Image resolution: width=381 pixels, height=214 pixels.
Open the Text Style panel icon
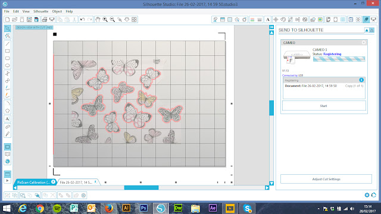pos(267,20)
